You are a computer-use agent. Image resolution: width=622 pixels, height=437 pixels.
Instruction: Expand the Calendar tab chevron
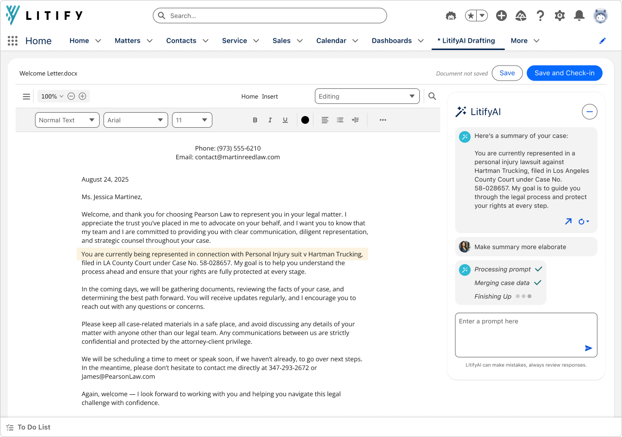click(355, 41)
